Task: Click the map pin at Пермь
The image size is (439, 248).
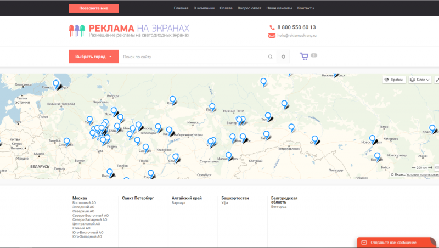Action: (x=212, y=107)
